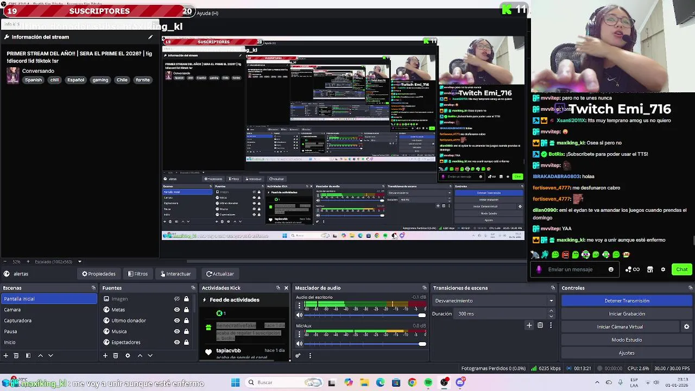Viewport: 695px width, 391px height.
Task: Mute the Audio del escritorio speaker icon
Action: [299, 315]
